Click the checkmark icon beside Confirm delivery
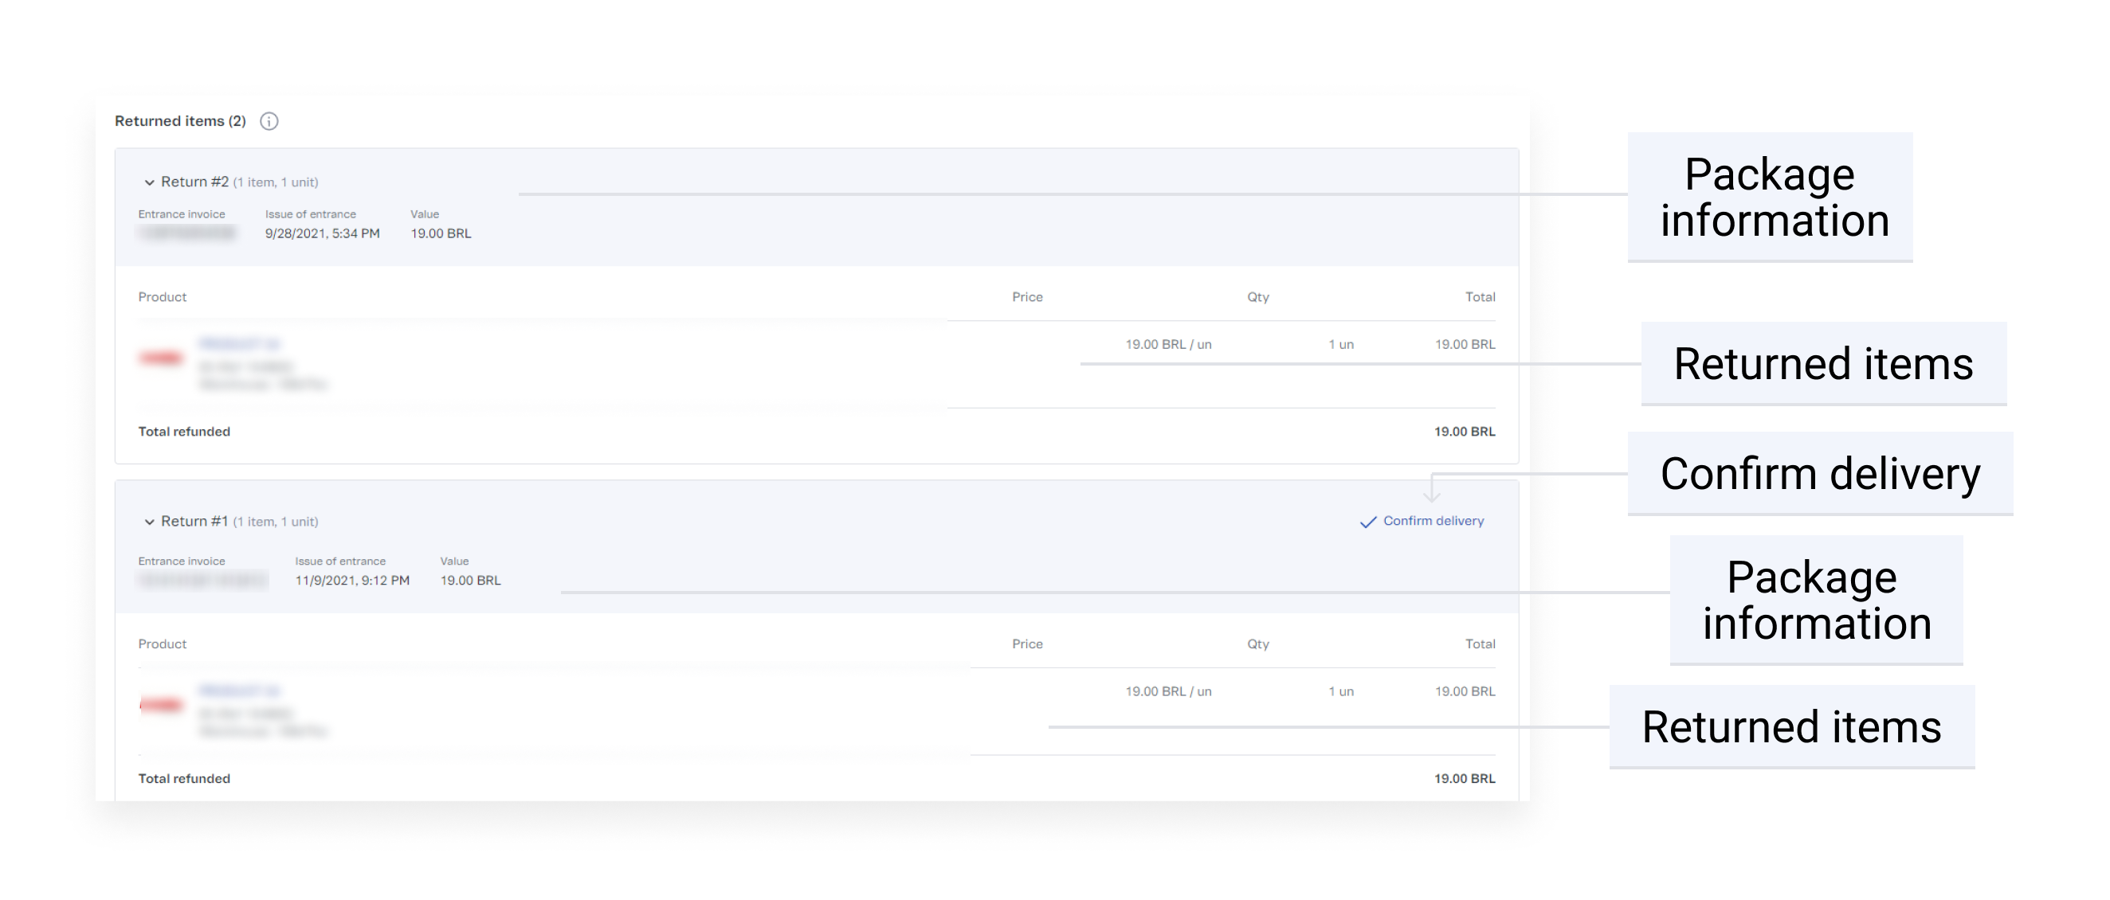 tap(1367, 522)
